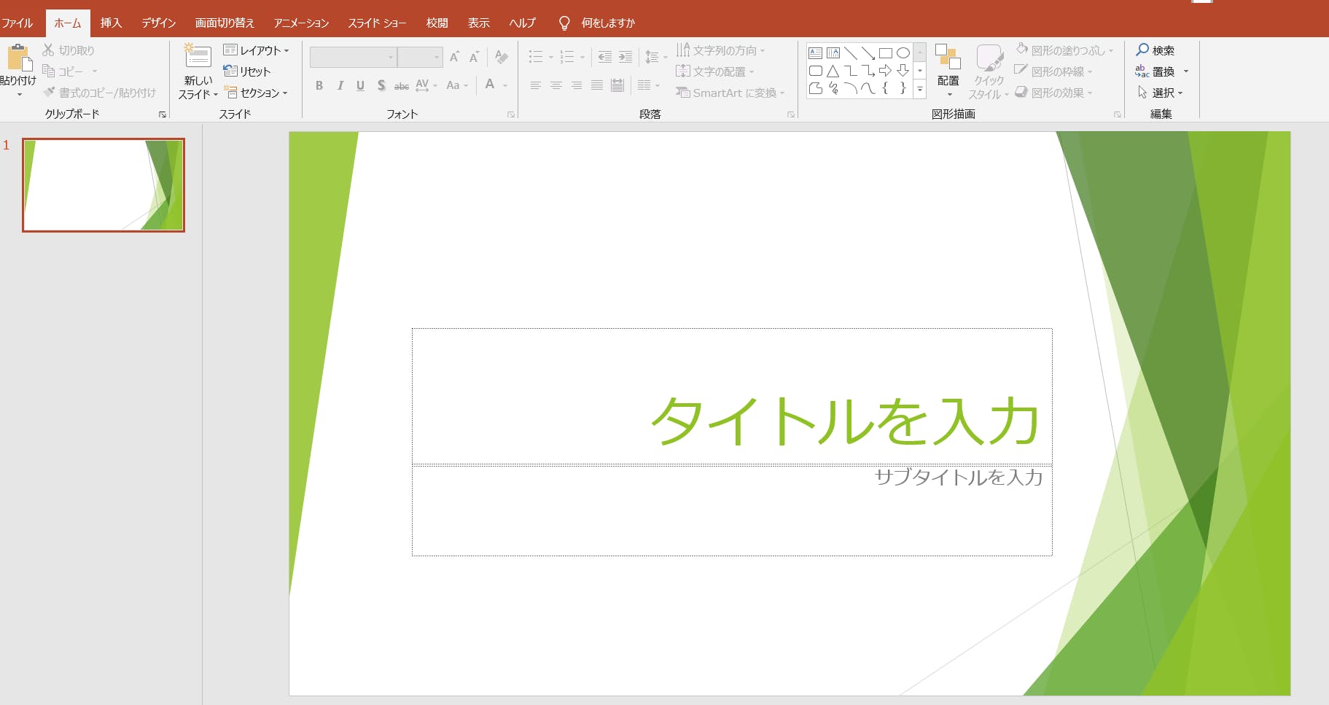Screen dimensions: 1329x705
Task: Click the 検索 search button
Action: pyautogui.click(x=1155, y=50)
